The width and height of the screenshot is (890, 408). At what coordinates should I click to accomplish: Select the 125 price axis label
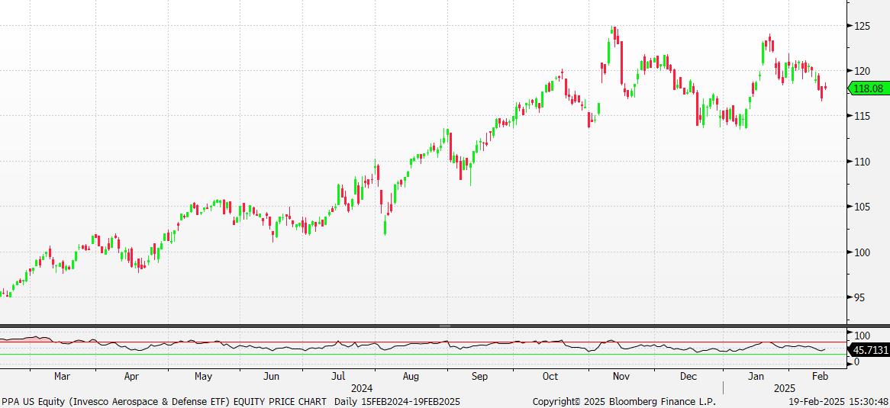[x=862, y=25]
